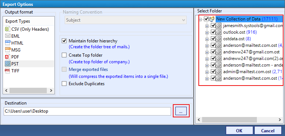Click the OK button
The width and height of the screenshot is (285, 136).
pos(239,131)
